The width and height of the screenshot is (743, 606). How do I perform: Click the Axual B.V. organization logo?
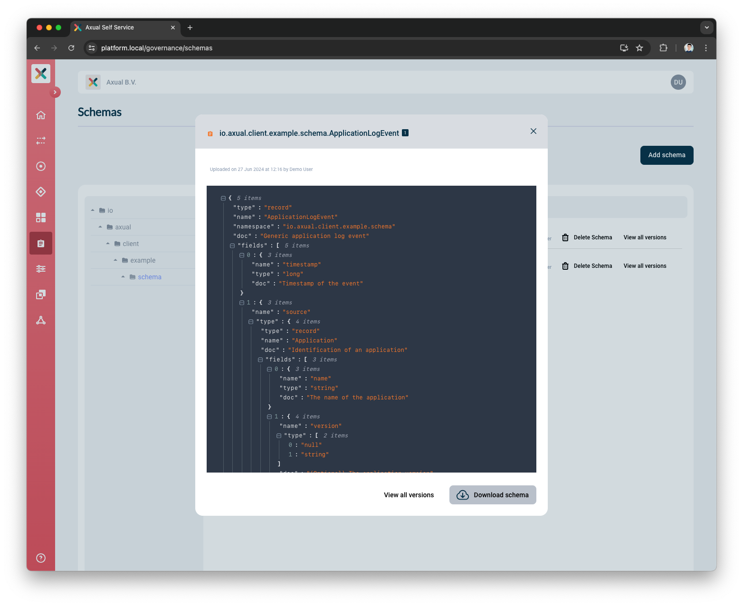pos(93,82)
